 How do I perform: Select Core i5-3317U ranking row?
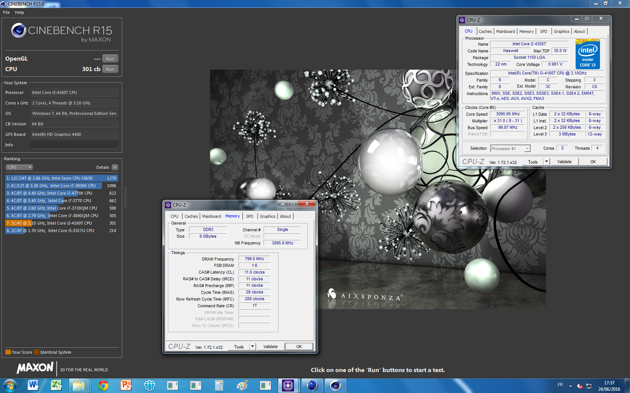61,231
